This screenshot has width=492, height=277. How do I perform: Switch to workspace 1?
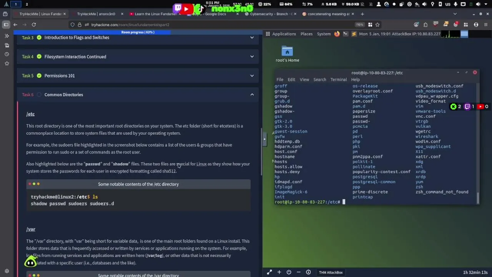tap(16, 4)
